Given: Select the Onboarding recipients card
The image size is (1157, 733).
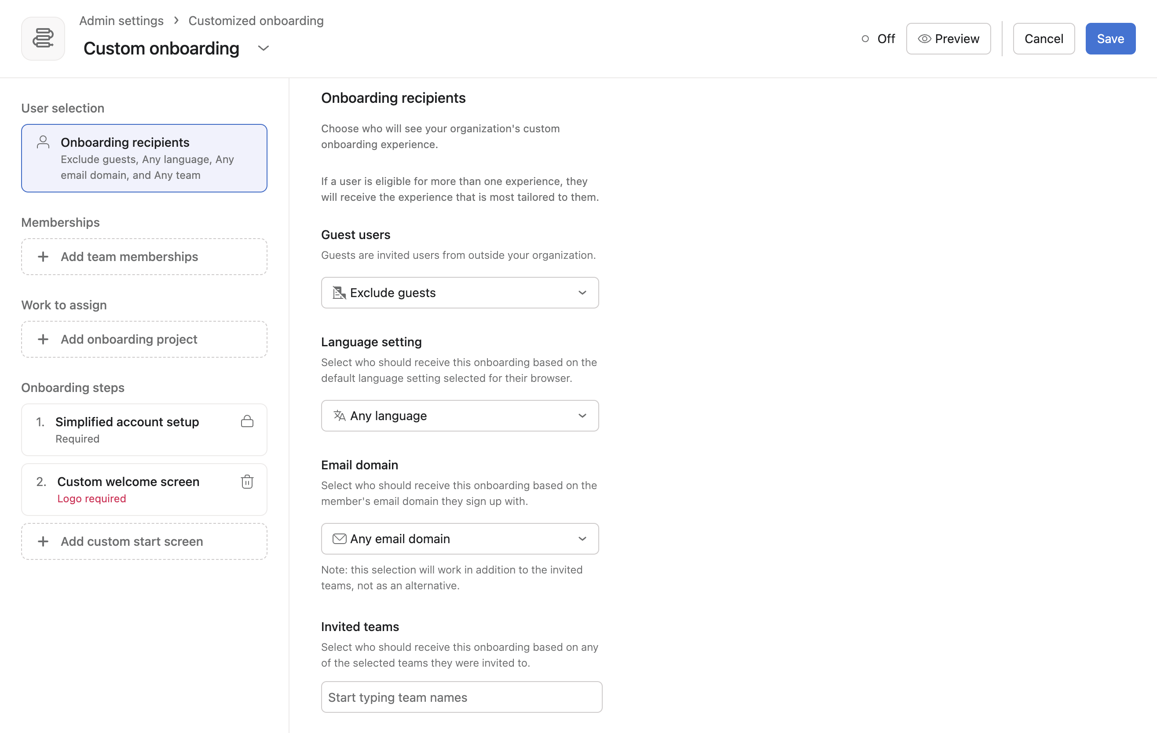Looking at the screenshot, I should tap(144, 158).
